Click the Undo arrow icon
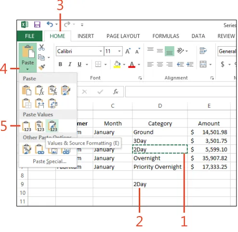 (x=50, y=25)
